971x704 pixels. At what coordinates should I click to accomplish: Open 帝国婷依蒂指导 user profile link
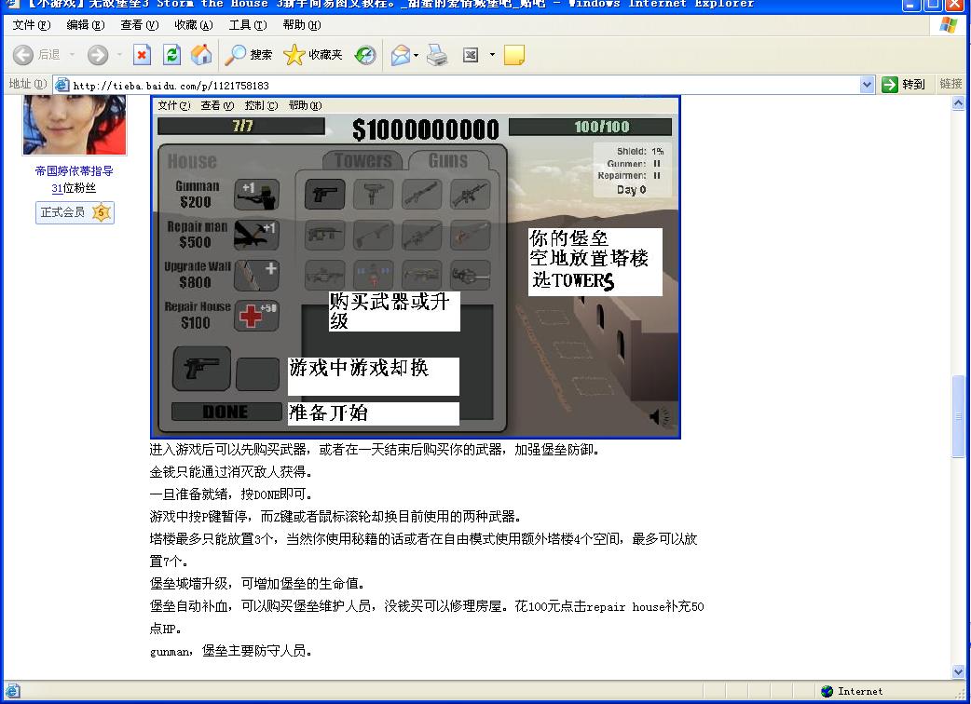pos(75,170)
